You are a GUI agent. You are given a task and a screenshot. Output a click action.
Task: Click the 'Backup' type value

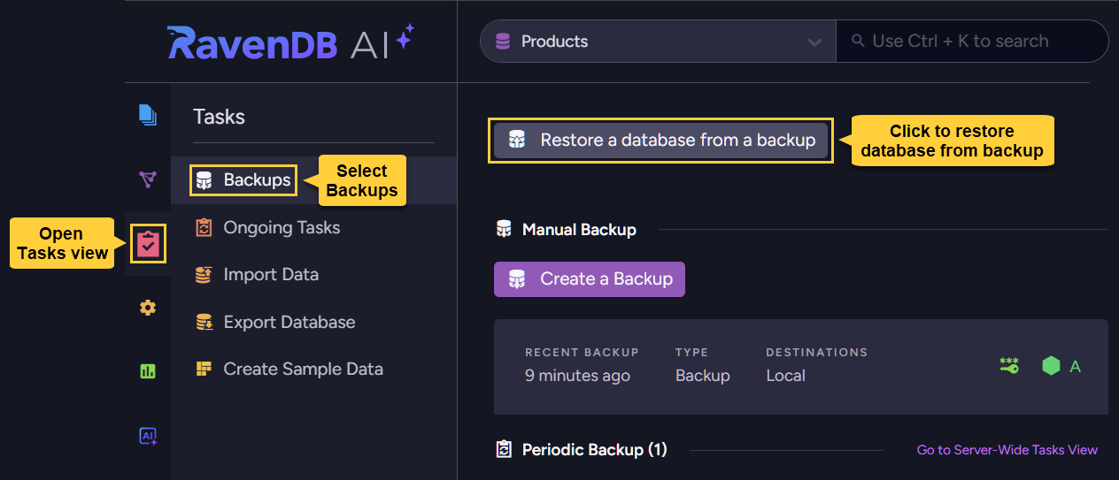coord(703,376)
